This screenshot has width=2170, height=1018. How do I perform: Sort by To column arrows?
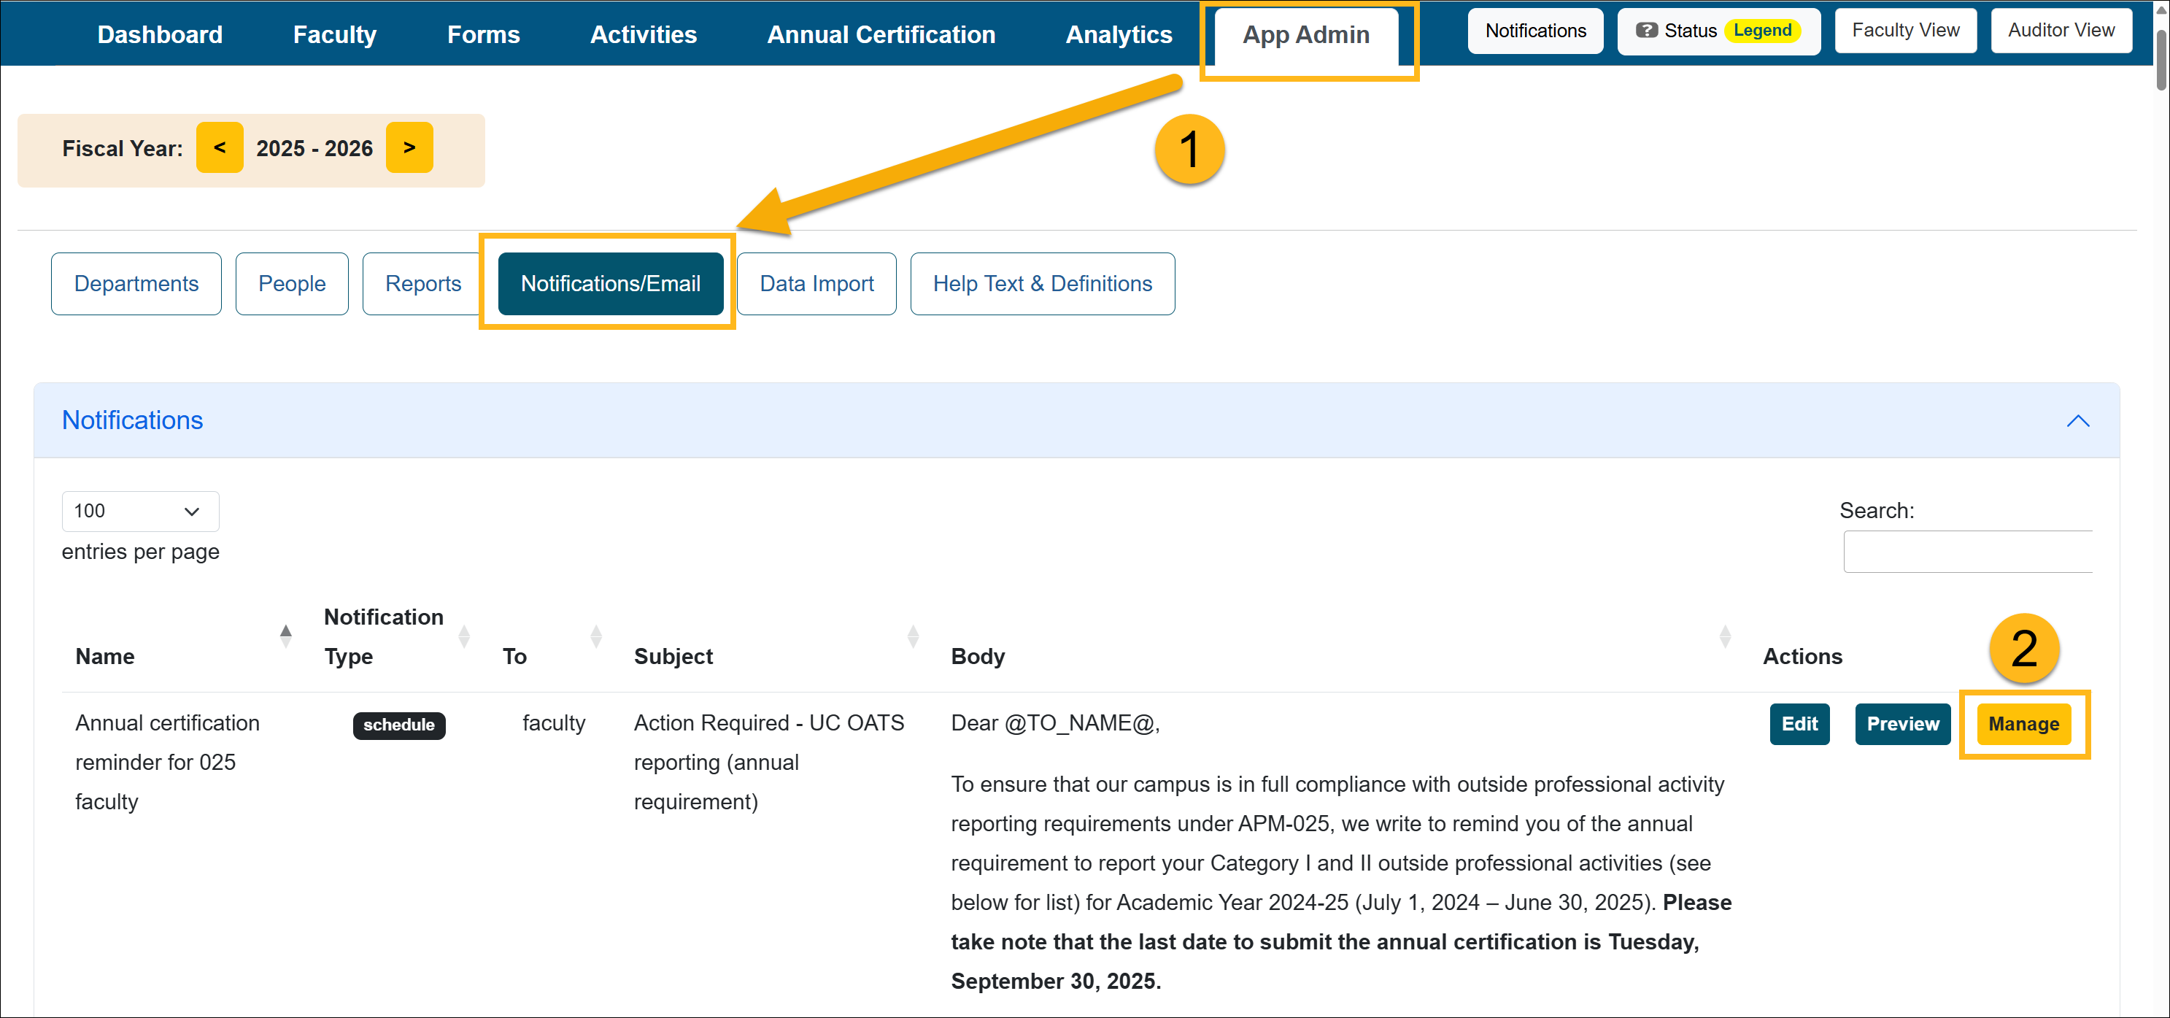[595, 636]
